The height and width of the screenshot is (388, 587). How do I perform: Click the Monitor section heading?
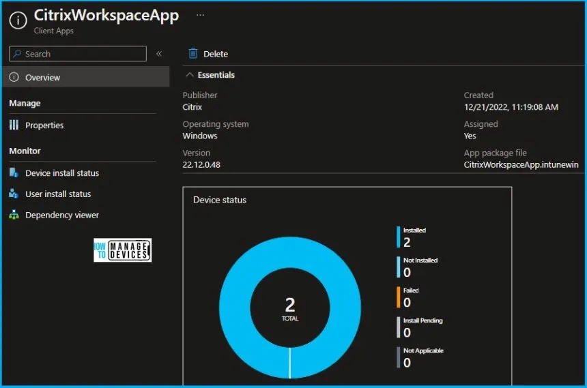25,151
